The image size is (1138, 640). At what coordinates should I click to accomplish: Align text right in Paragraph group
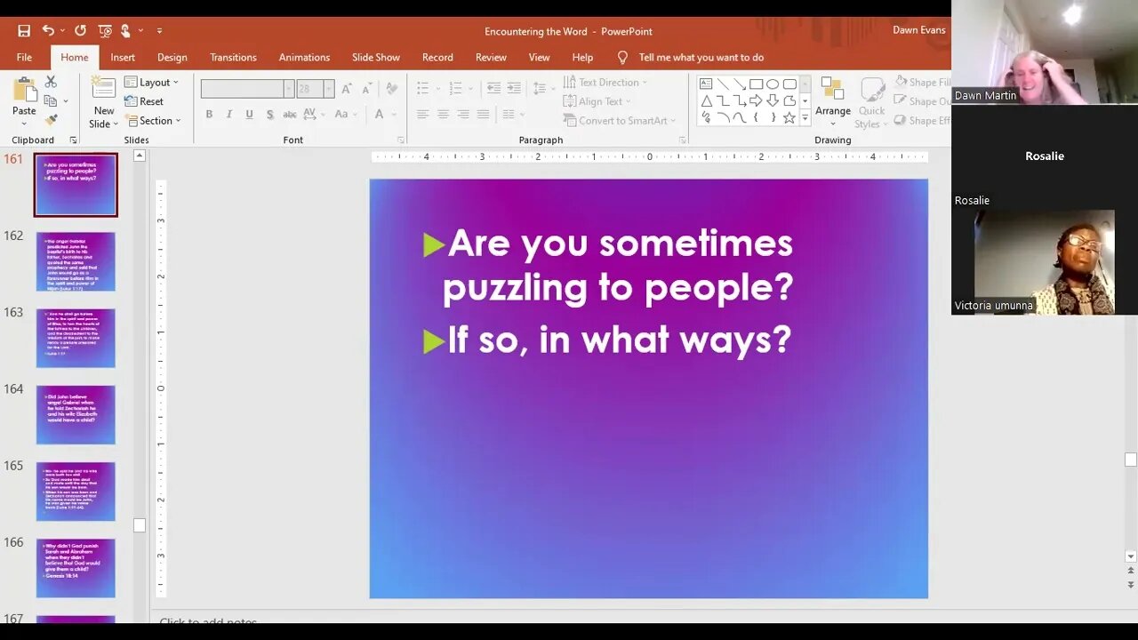tap(463, 114)
